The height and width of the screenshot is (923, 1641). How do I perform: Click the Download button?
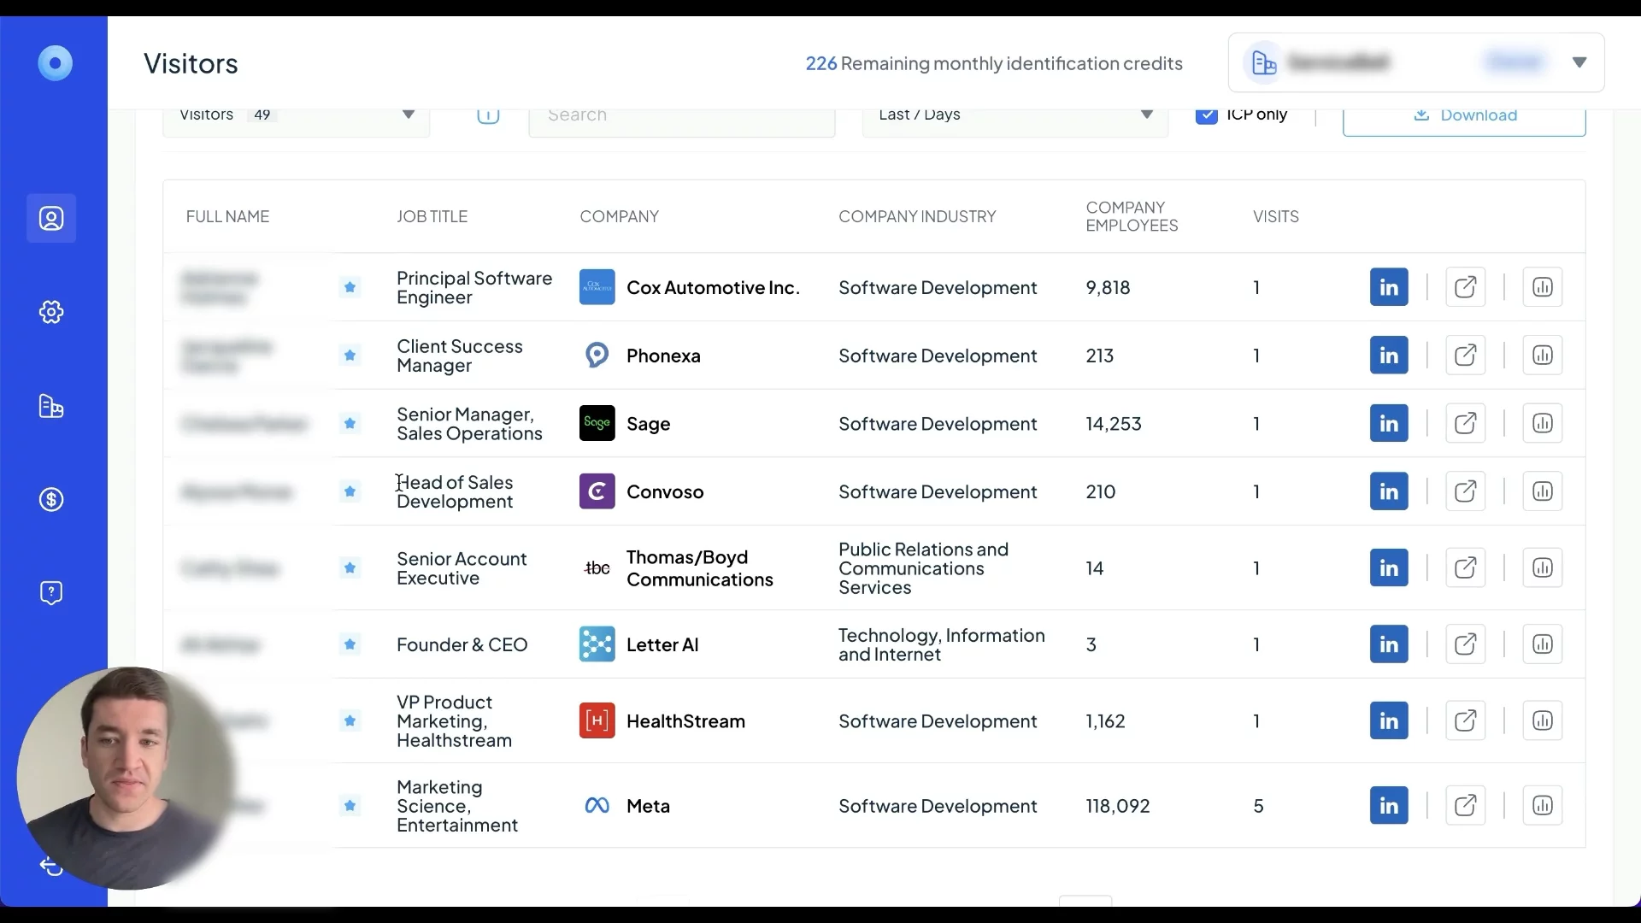(x=1463, y=116)
